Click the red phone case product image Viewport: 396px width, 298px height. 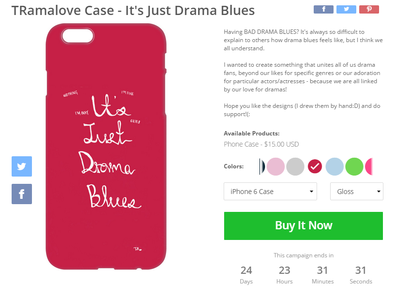106,147
